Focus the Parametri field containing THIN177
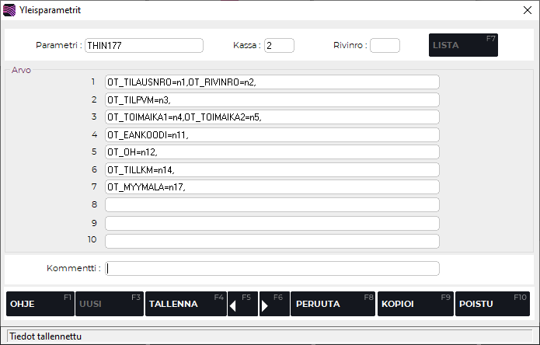Viewport: 540px width, 345px height. [144, 45]
